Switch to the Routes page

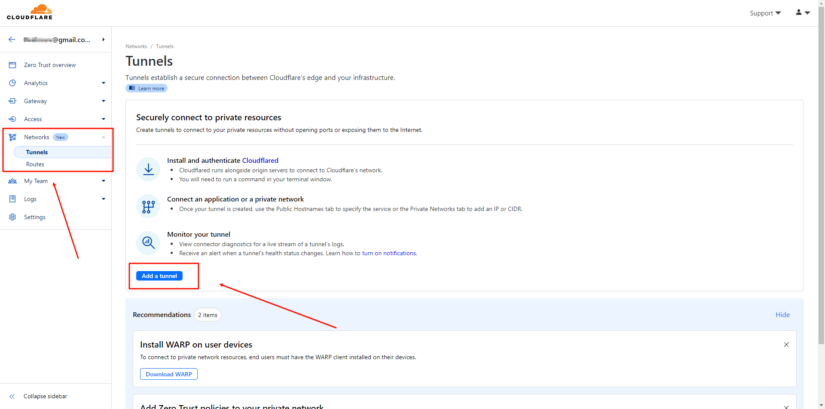(35, 164)
